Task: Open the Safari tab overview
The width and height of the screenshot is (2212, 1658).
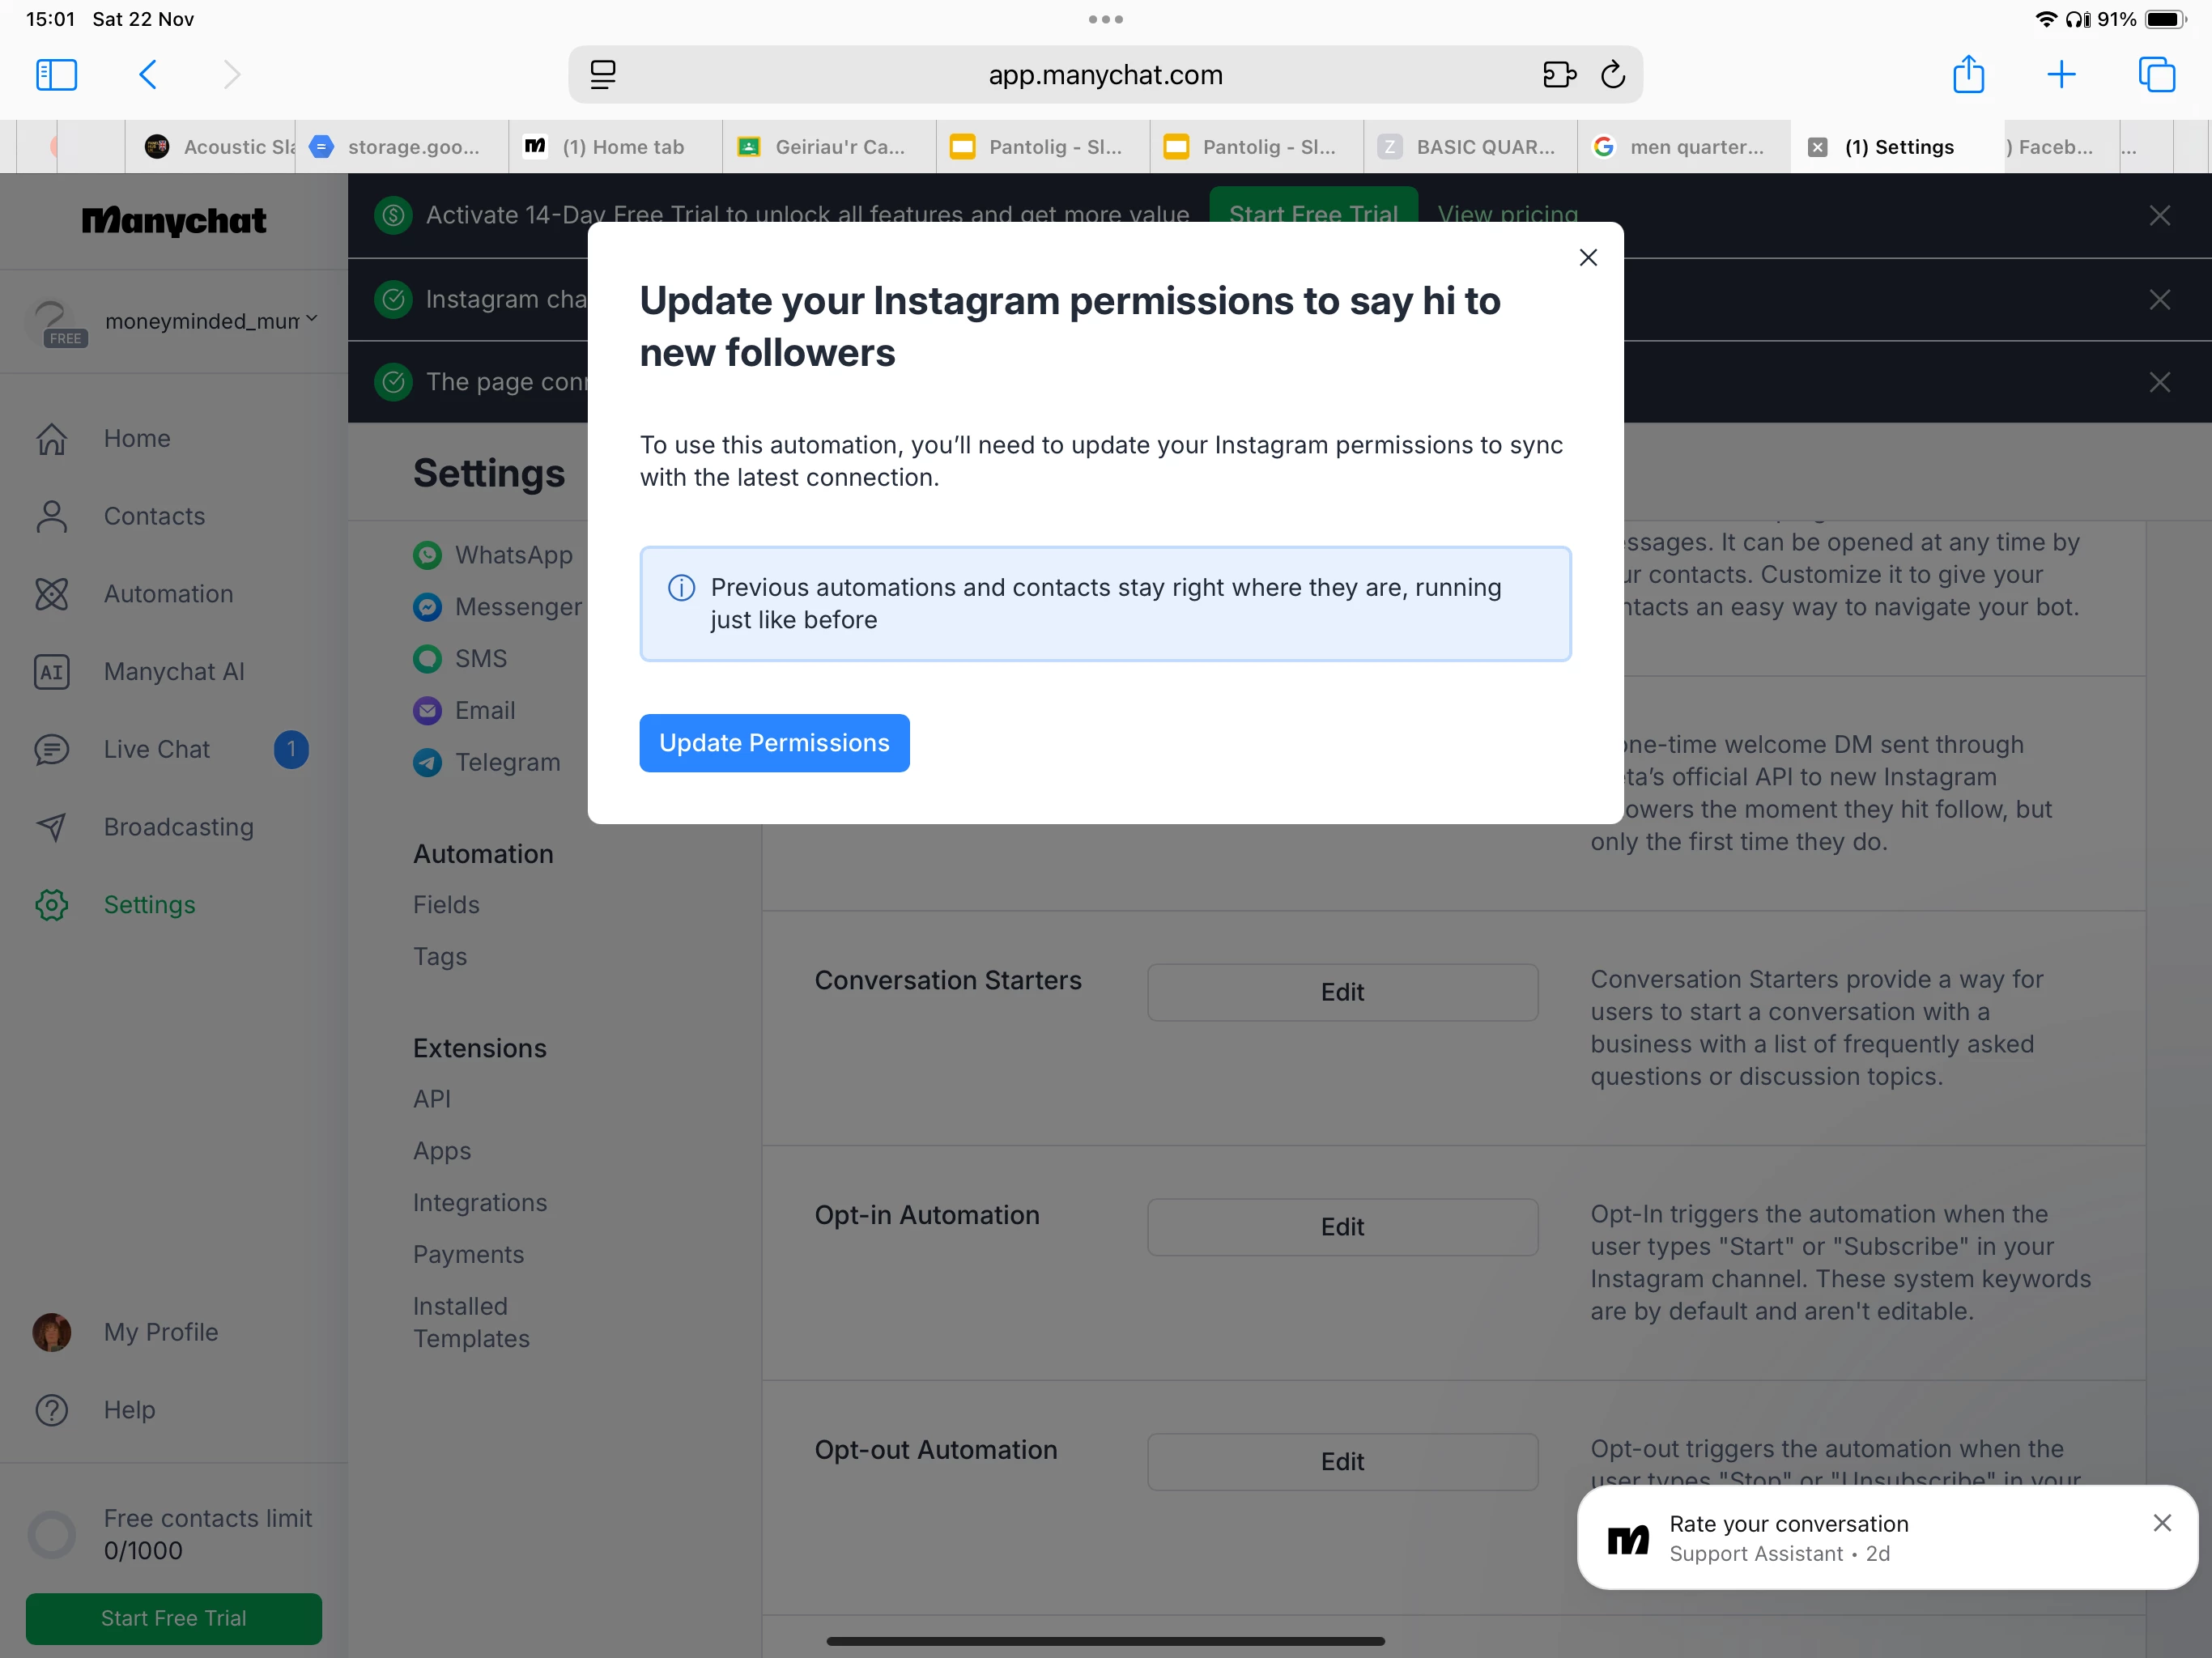Action: pos(2156,75)
